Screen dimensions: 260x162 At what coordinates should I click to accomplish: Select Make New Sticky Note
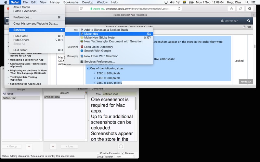tap(109, 38)
